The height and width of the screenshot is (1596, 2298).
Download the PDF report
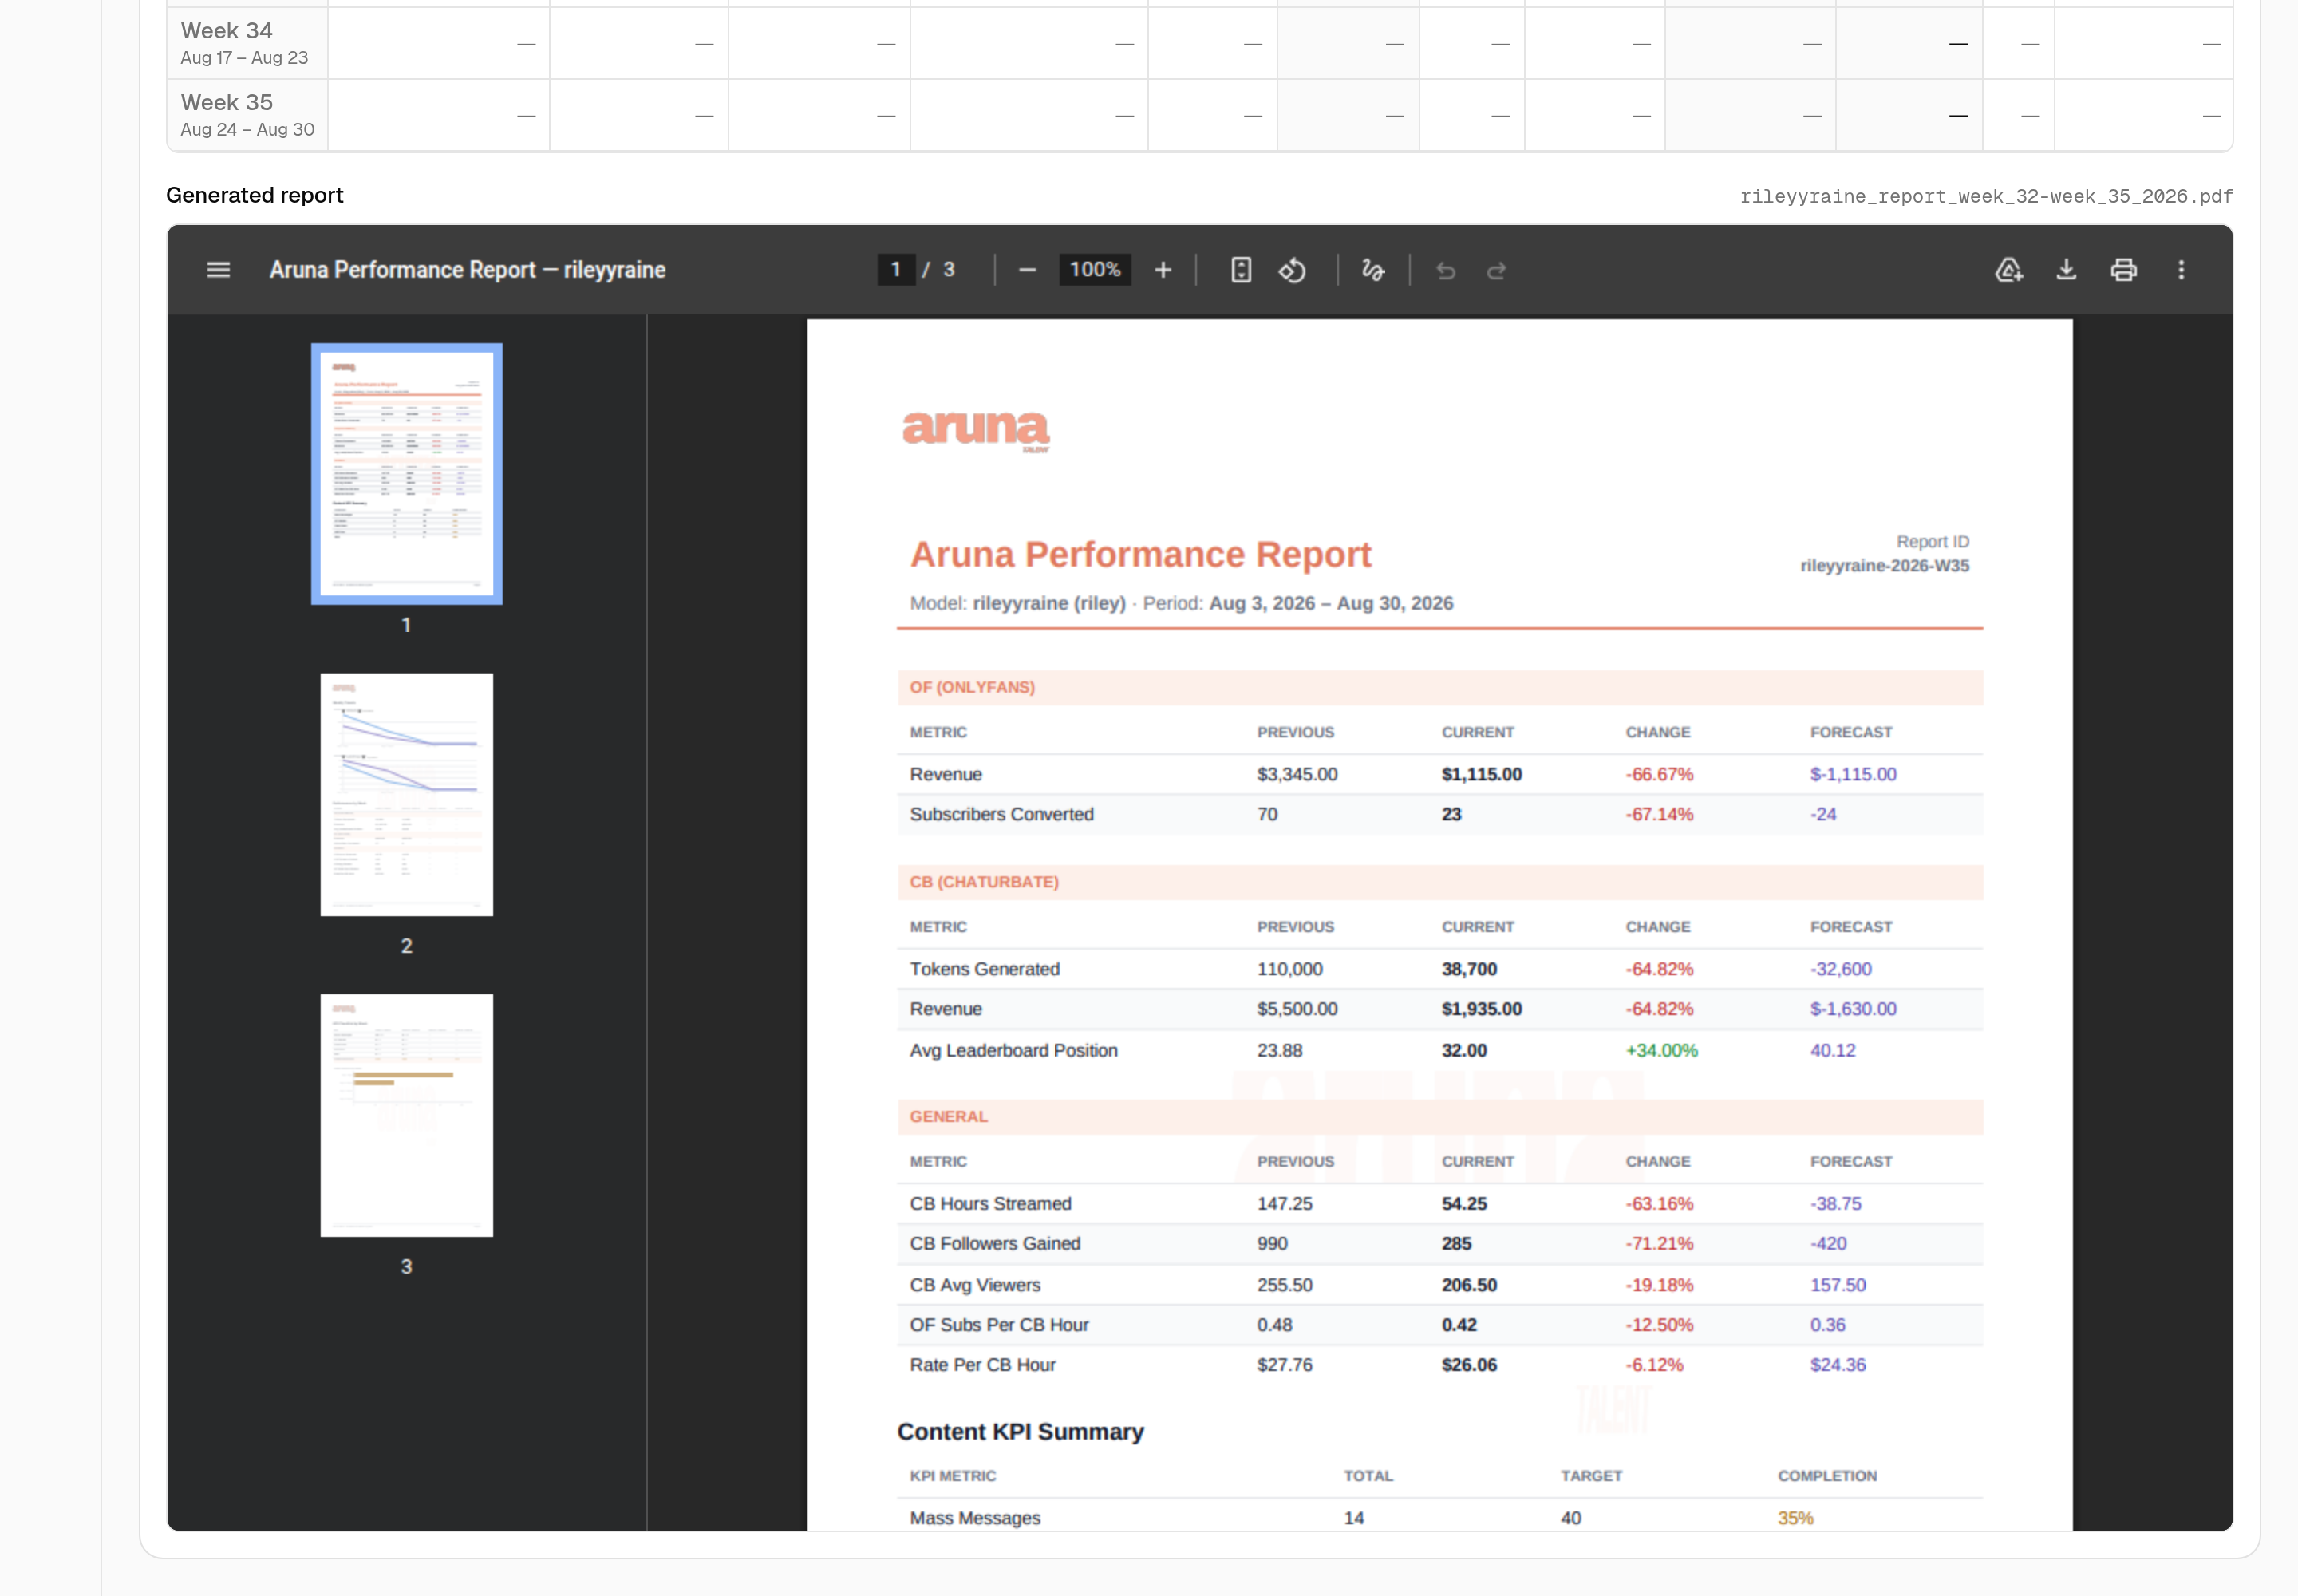click(x=2066, y=270)
